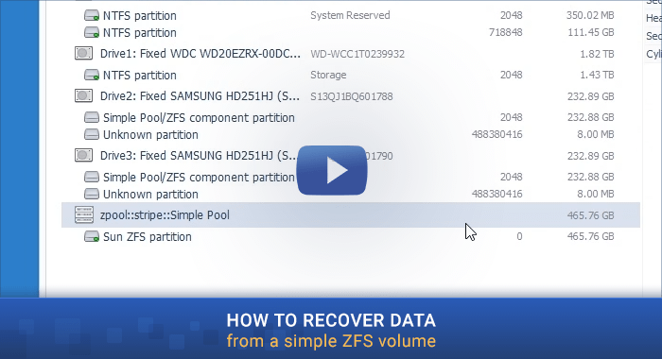Select Drive3's Simple Pool/ZFS component partition label
Screen dimensions: 662x359
[199, 178]
